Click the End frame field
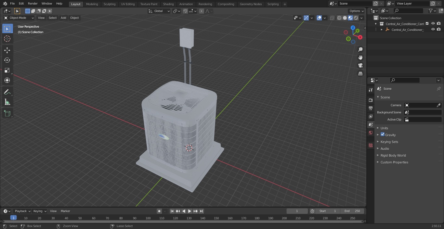This screenshot has width=444, height=229. click(352, 211)
